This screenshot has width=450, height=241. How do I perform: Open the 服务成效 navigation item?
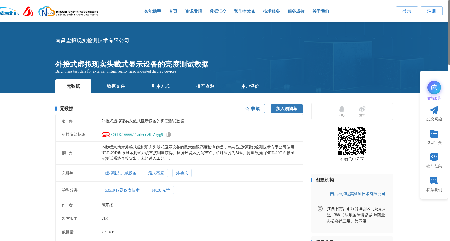point(296,11)
